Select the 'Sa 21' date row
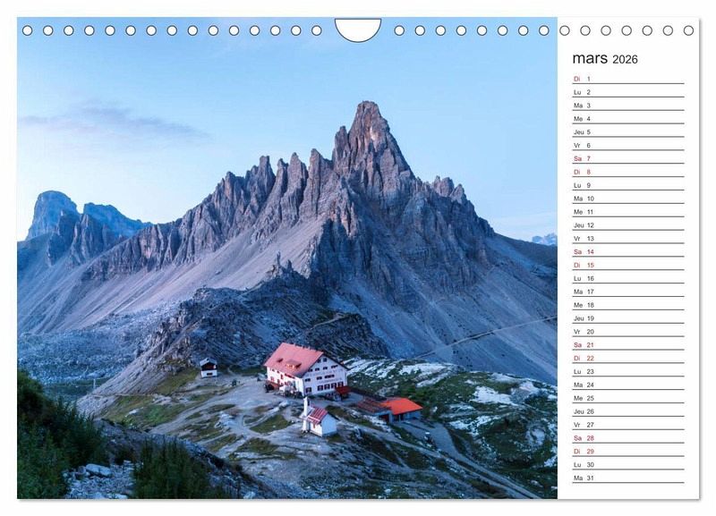This screenshot has height=516, width=716. 628,345
